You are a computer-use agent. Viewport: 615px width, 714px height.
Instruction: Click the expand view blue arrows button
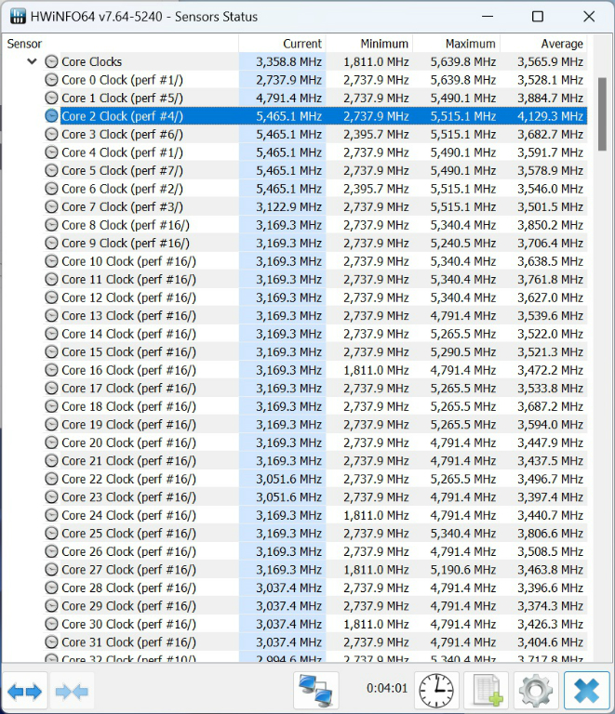click(24, 692)
